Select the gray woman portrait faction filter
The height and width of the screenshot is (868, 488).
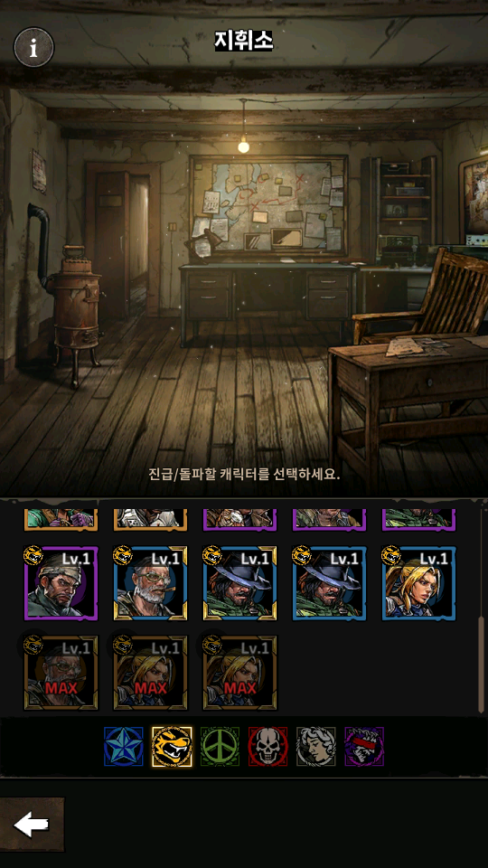coord(316,747)
